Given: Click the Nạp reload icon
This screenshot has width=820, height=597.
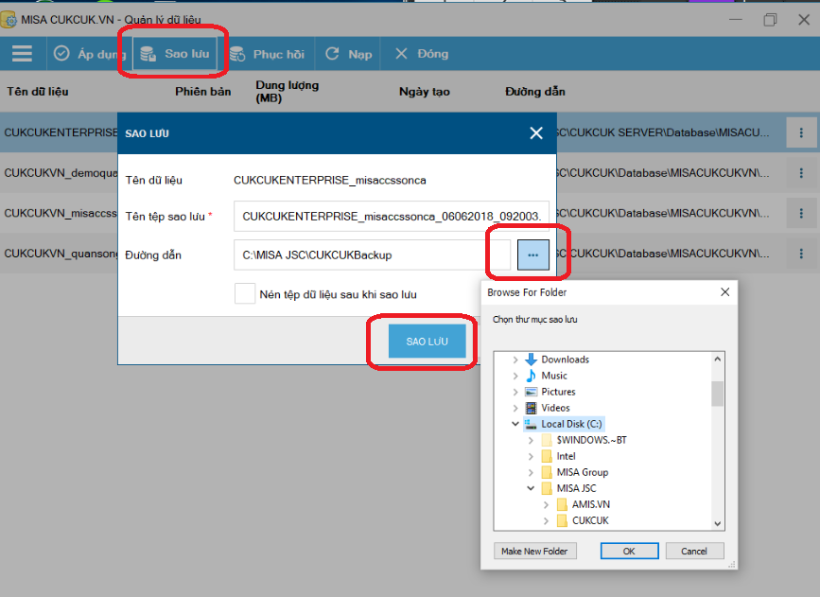Looking at the screenshot, I should click(332, 53).
